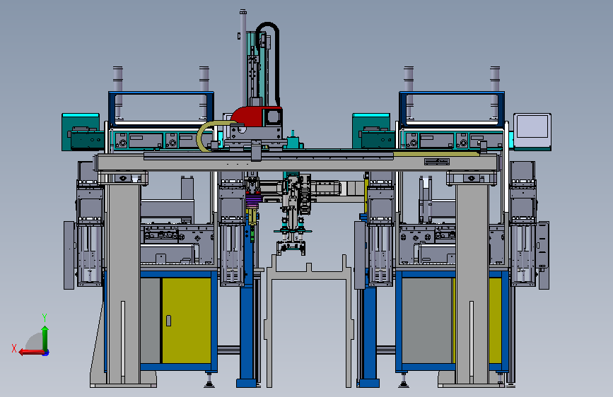
Task: Select the top-left signal tower pole
Action: tap(117, 92)
